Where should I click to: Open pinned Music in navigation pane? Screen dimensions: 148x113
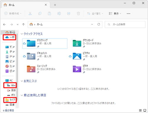[10, 66]
